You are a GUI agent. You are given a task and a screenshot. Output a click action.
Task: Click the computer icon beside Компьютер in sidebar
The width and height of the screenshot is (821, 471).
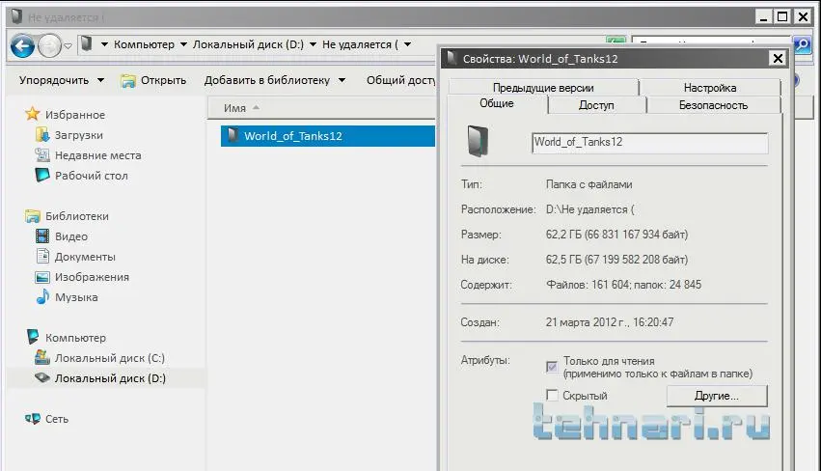point(33,336)
